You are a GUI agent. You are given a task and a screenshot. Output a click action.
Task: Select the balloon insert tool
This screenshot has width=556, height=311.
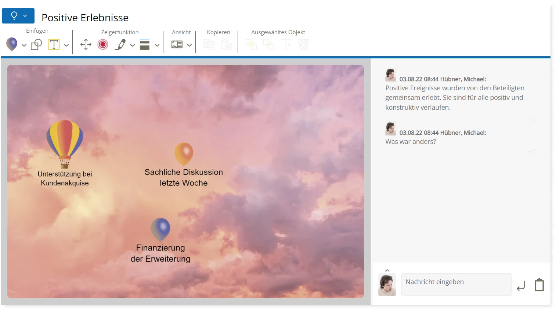12,44
